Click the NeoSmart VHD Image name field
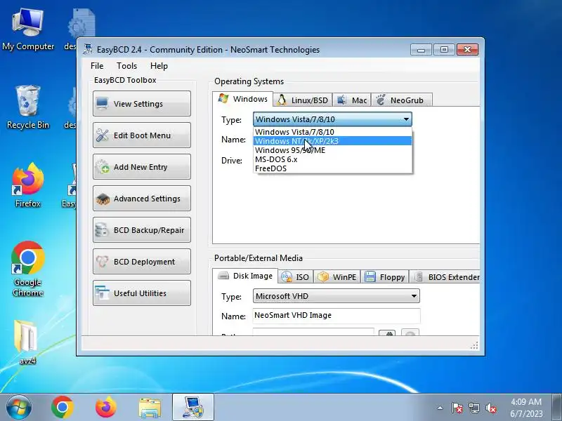The height and width of the screenshot is (421, 562). tap(336, 315)
